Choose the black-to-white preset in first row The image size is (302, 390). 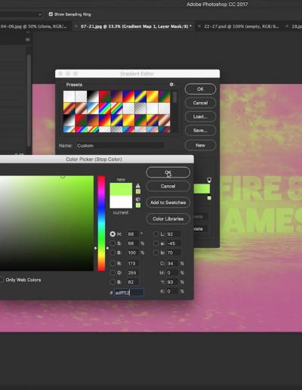(x=93, y=97)
